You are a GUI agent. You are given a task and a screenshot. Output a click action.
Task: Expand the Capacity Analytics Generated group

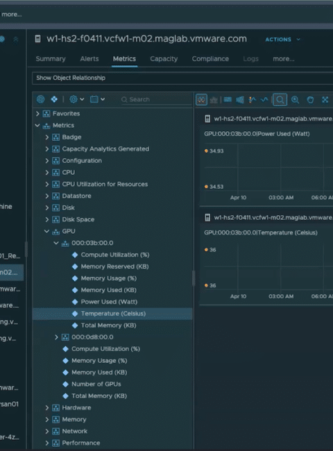tap(47, 149)
